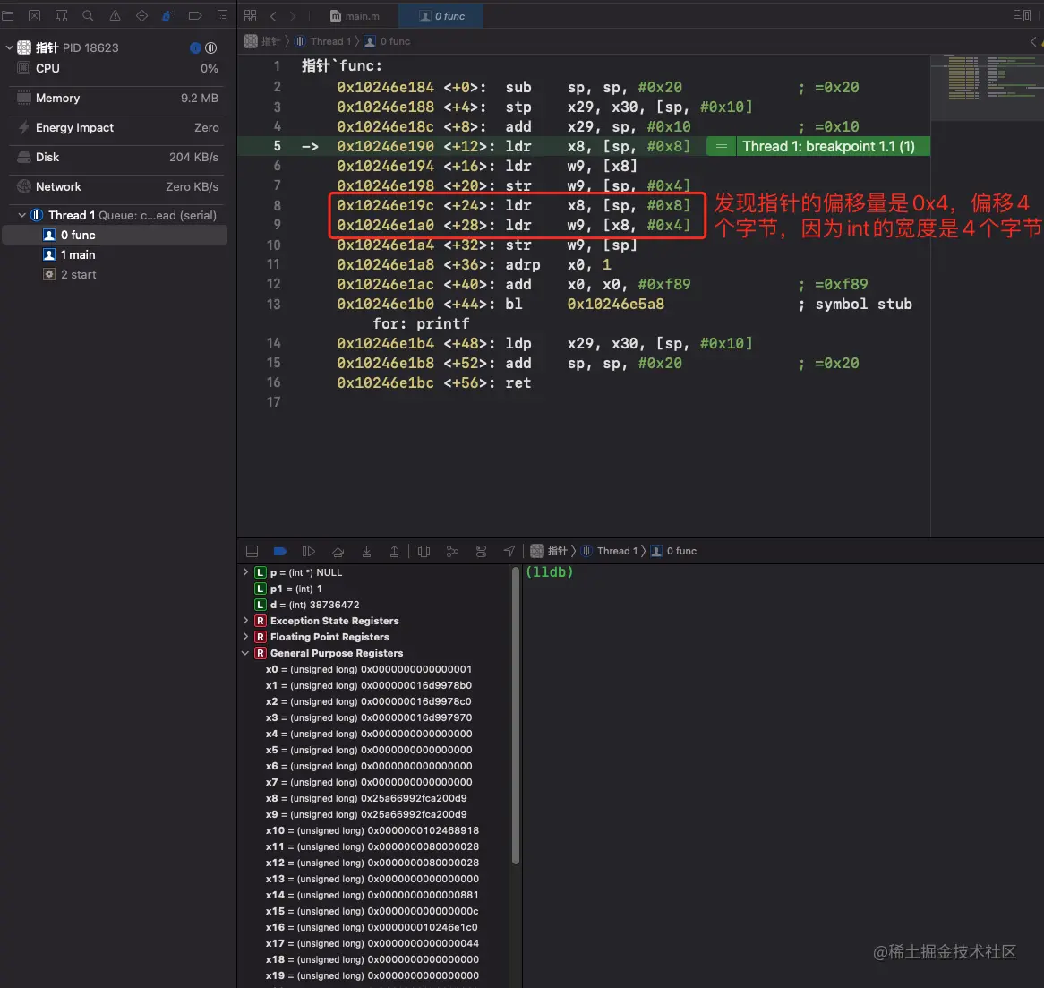
Task: Expand variable p = (int *) NULL
Action: coord(245,572)
